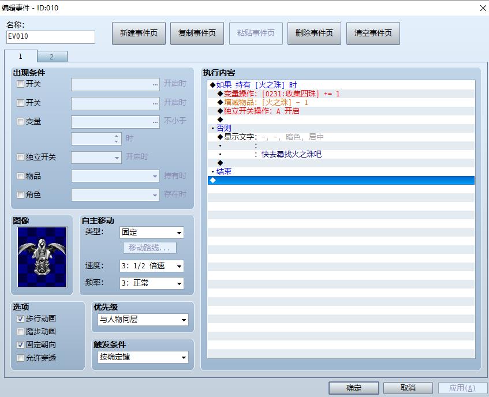
Task: Enable the first 开关 condition checkbox
Action: pos(20,84)
